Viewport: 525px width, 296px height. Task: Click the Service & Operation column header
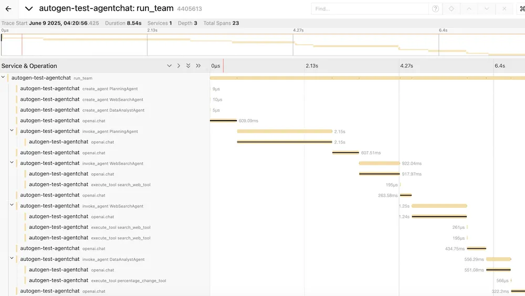(x=29, y=66)
